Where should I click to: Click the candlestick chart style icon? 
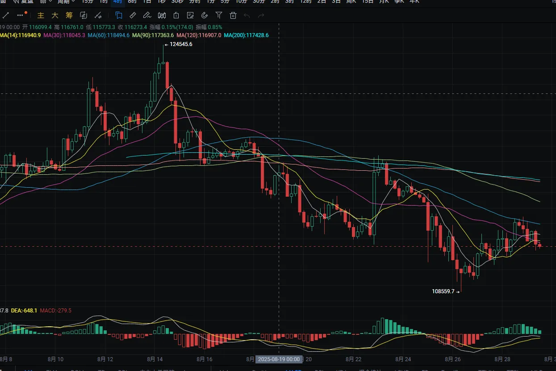click(162, 15)
